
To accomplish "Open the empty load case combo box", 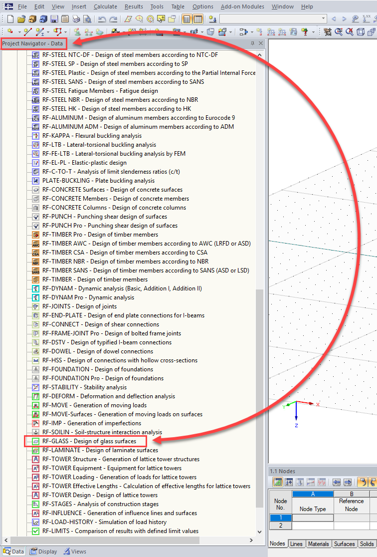I will 273,19.
